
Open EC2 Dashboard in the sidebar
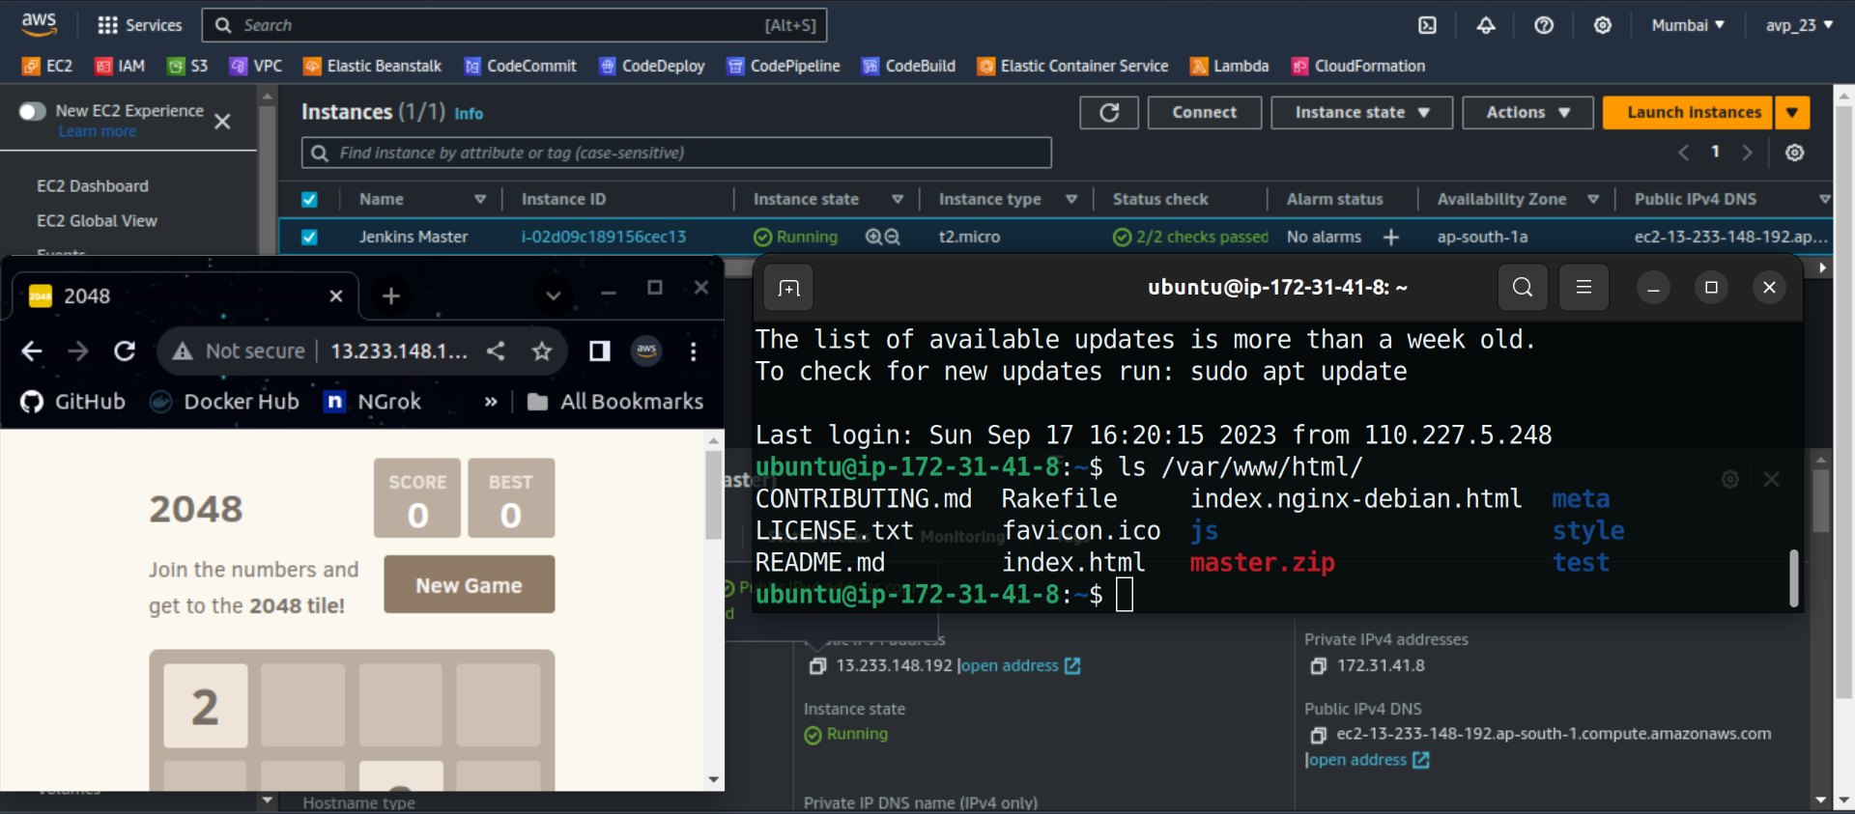pos(93,186)
